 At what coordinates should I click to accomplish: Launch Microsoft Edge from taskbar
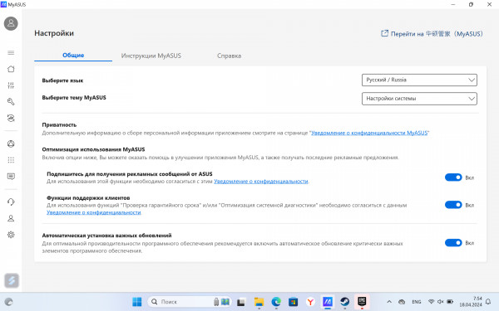click(x=276, y=302)
